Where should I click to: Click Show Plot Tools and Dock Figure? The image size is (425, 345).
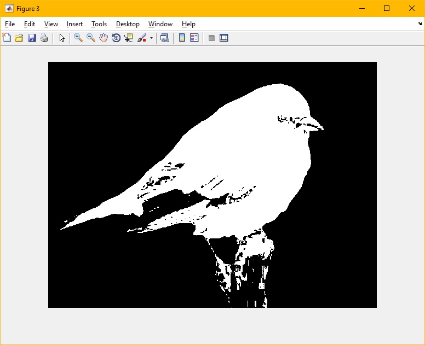coord(224,38)
